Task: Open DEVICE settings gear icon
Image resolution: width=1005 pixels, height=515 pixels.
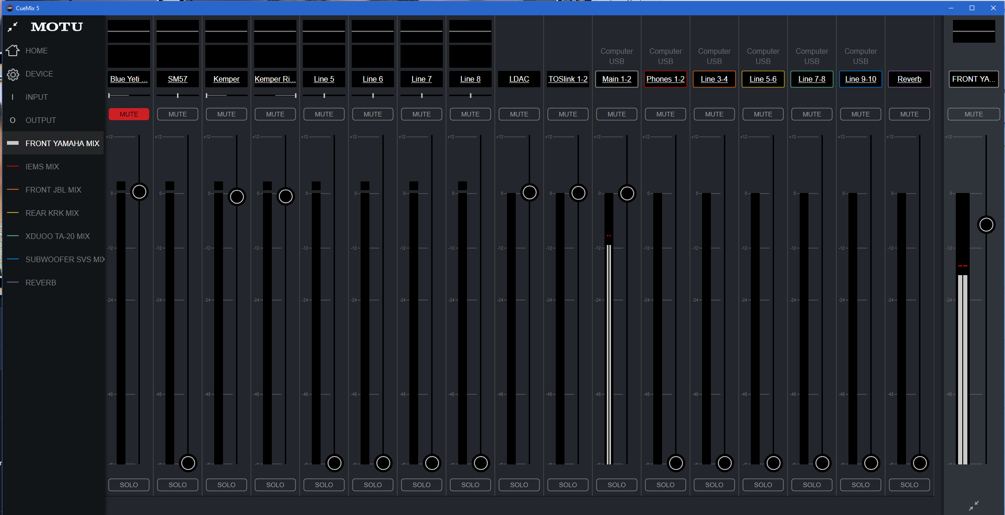Action: pyautogui.click(x=13, y=74)
